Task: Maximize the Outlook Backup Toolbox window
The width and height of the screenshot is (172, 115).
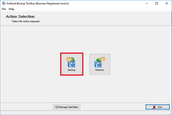Action: click(x=157, y=3)
